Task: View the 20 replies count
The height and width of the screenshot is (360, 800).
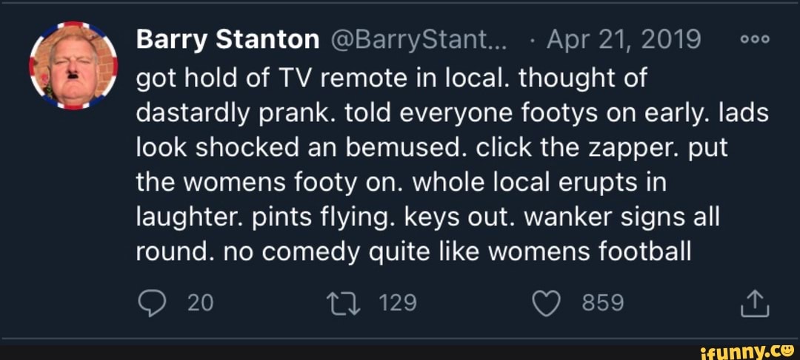Action: [x=199, y=303]
